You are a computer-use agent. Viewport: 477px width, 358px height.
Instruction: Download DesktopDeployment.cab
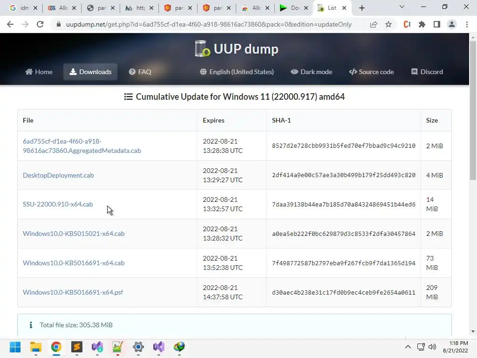pyautogui.click(x=58, y=175)
